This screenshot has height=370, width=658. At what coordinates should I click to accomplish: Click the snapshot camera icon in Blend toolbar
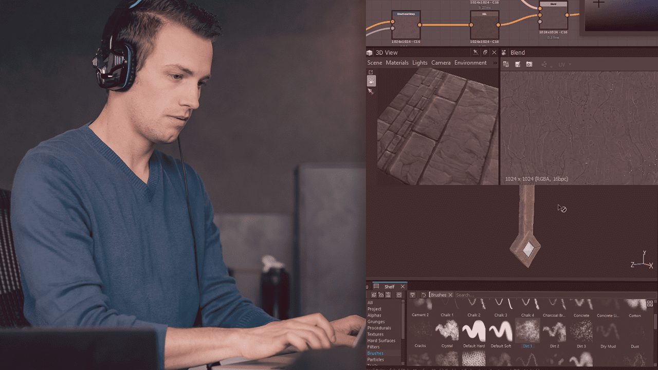529,64
